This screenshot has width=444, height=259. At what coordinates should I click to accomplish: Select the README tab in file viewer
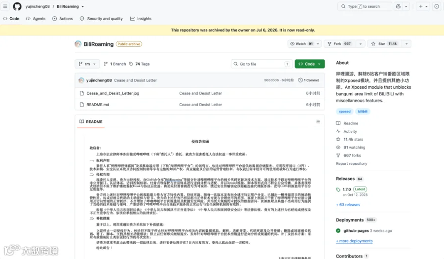[x=91, y=122]
